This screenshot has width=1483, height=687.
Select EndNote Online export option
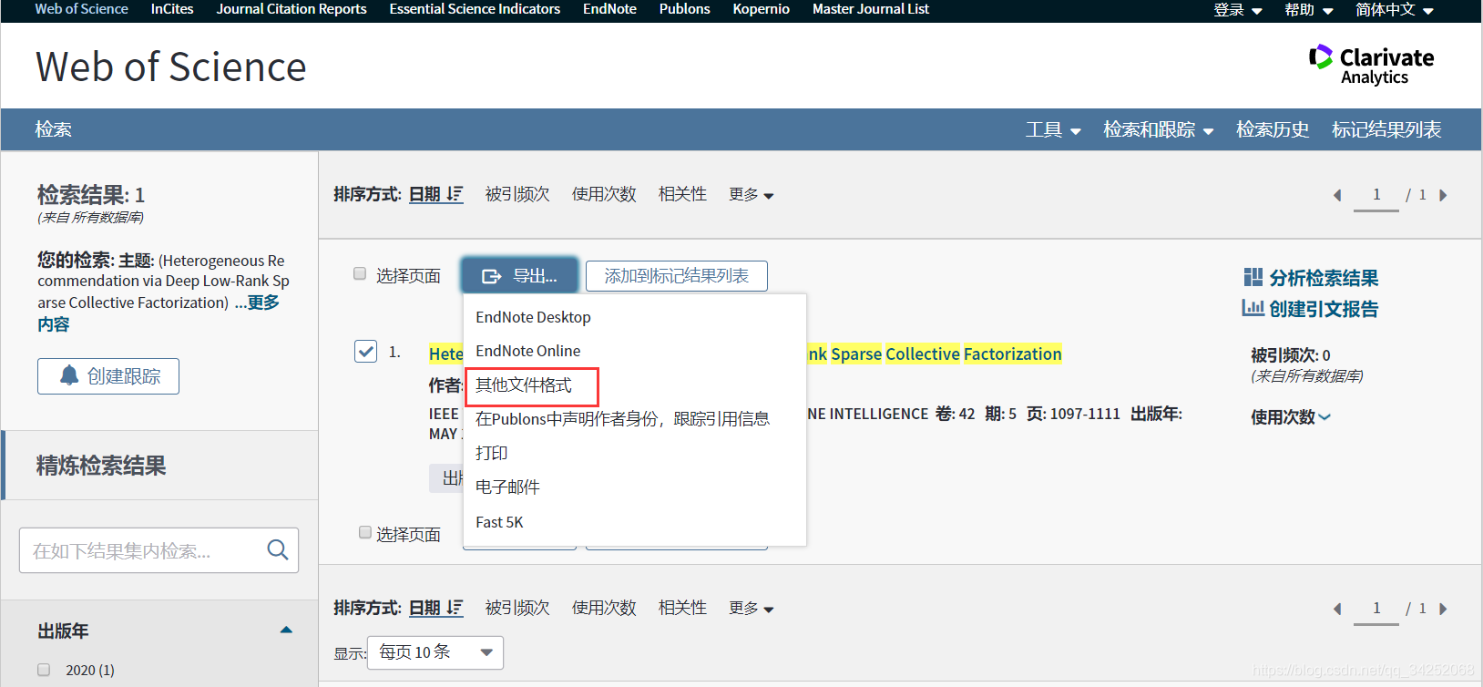[x=527, y=351]
